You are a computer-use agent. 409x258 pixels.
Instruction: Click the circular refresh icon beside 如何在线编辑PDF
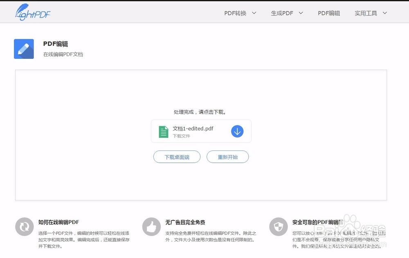tap(25, 226)
